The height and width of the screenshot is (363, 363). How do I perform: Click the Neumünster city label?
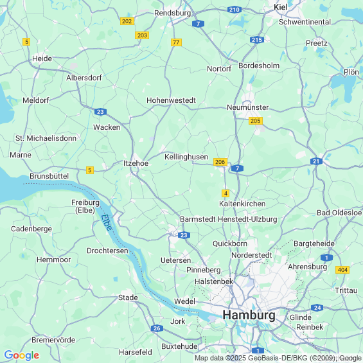click(x=248, y=107)
